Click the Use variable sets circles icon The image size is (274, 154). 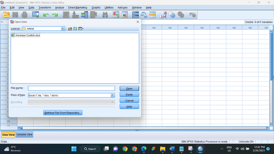point(172,15)
